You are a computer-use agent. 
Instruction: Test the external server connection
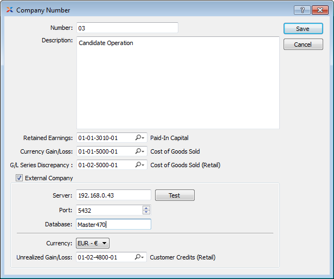[x=174, y=195]
